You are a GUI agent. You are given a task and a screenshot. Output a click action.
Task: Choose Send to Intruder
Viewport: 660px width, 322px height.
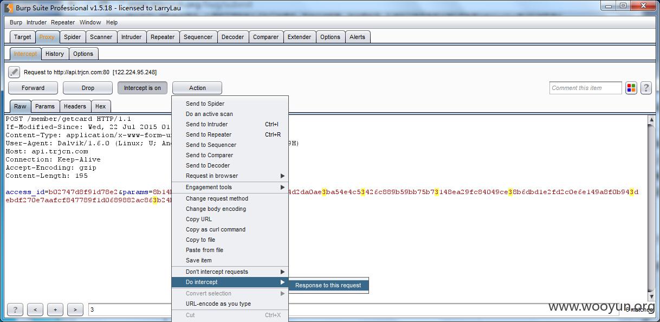pyautogui.click(x=230, y=124)
